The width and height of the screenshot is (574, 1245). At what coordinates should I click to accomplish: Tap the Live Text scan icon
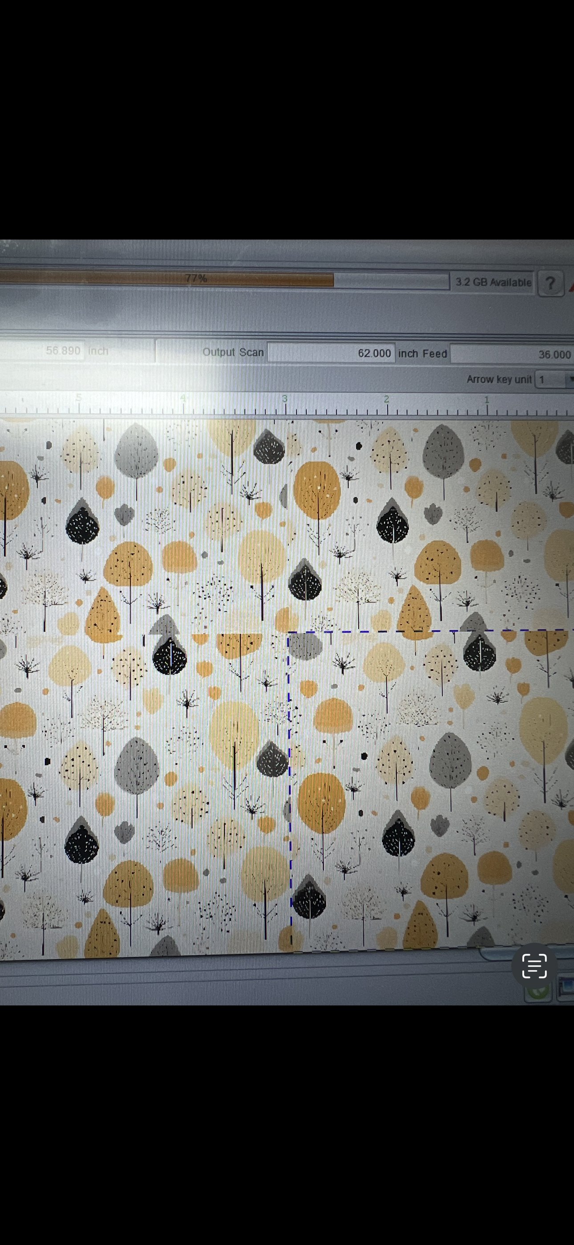click(534, 966)
